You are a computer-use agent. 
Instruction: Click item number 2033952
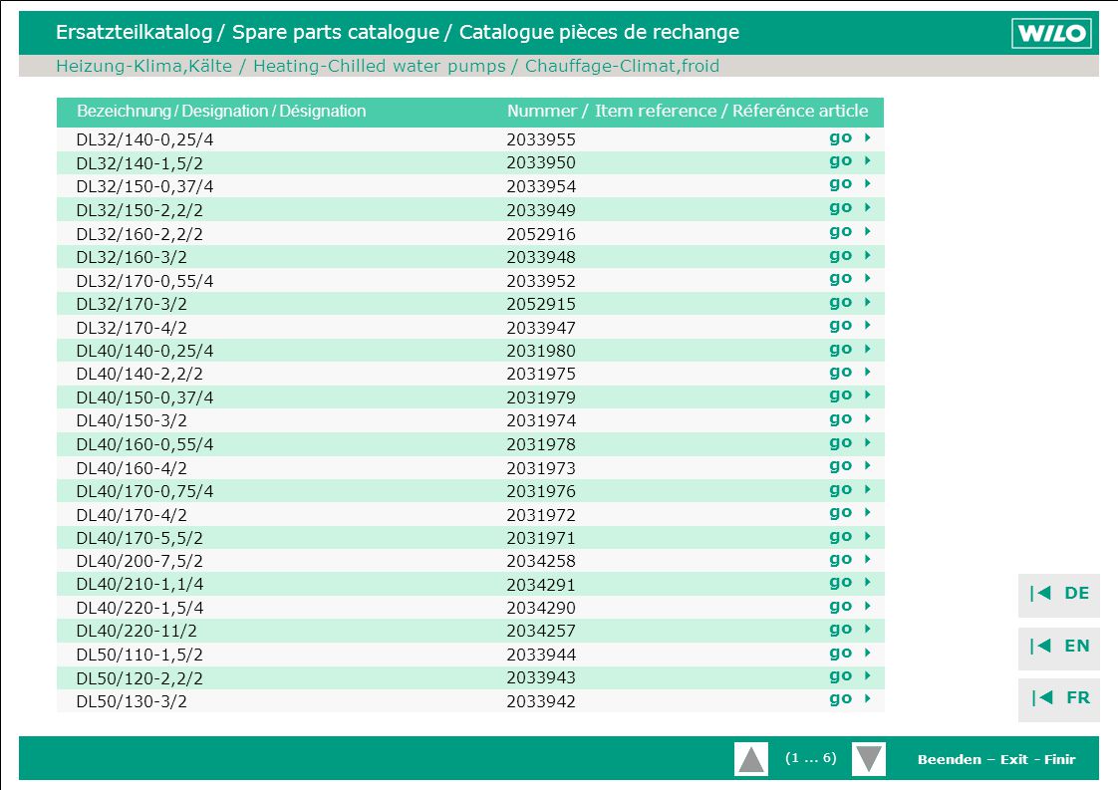(541, 281)
